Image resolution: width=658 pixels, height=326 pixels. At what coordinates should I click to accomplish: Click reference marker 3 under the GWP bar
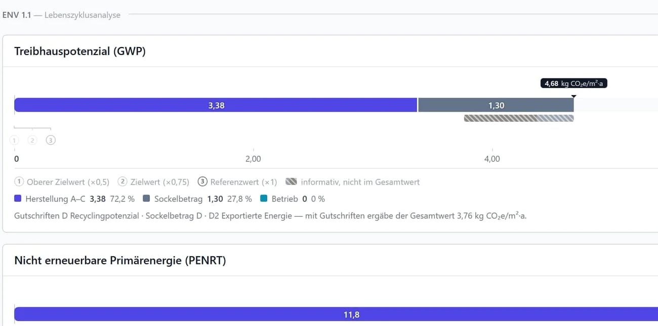tap(51, 140)
